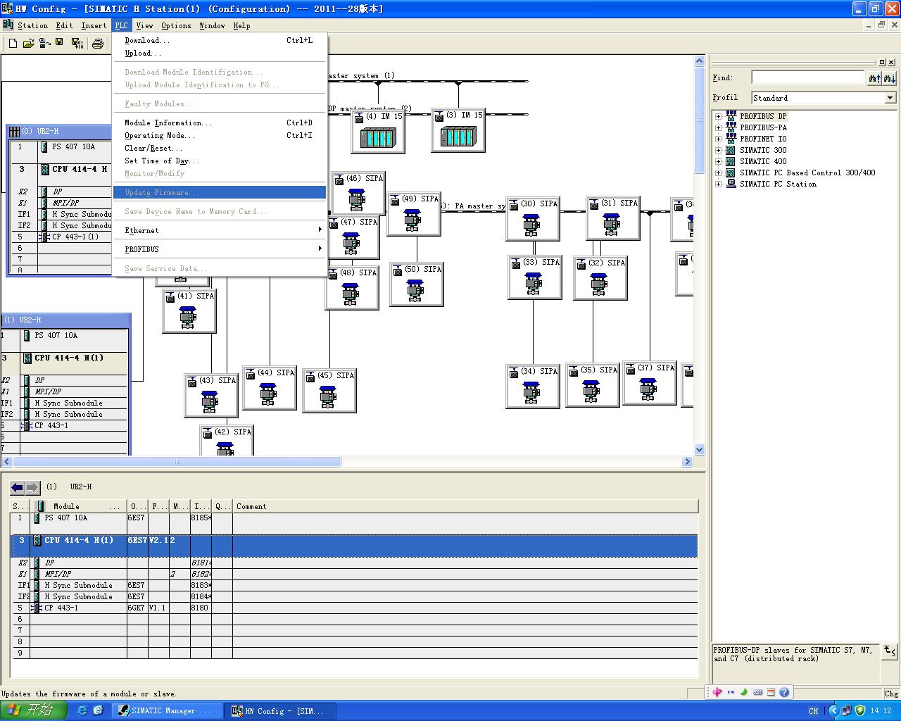This screenshot has width=901, height=721.
Task: Click the Print toolbar icon
Action: click(98, 44)
